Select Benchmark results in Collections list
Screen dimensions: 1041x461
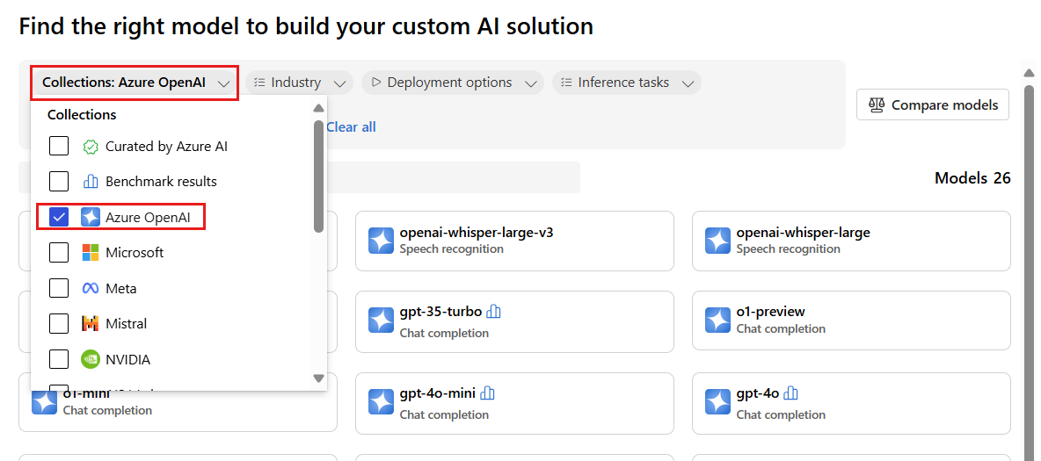tap(161, 182)
